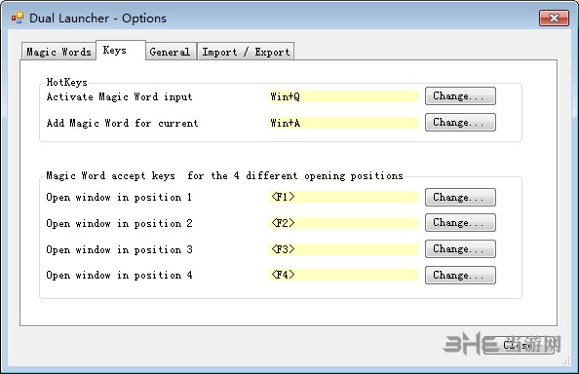Select the <F1> key field
The width and height of the screenshot is (579, 374).
343,197
